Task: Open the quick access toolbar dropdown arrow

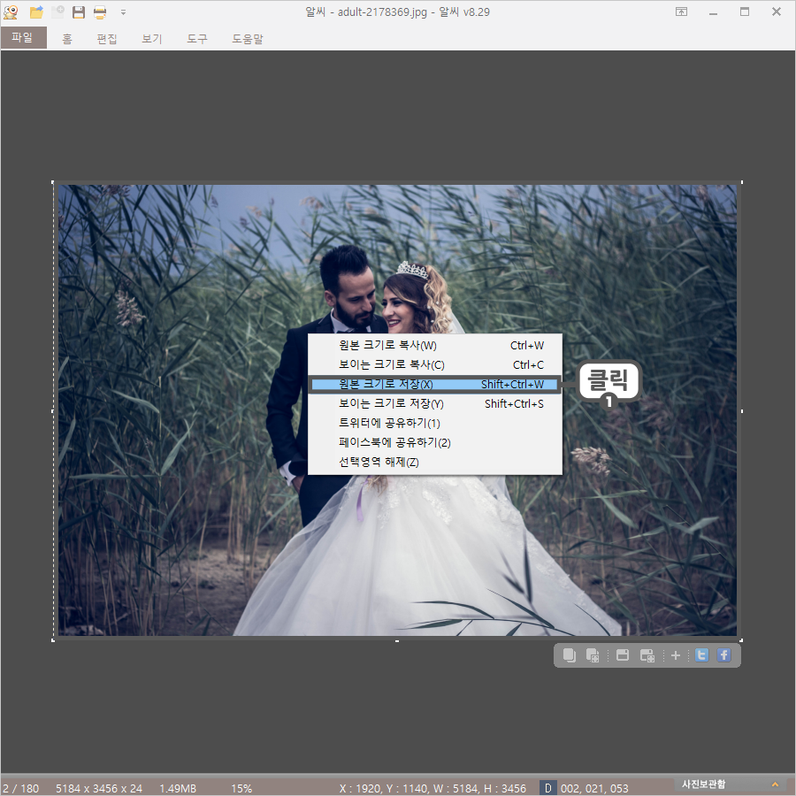Action: (x=123, y=12)
